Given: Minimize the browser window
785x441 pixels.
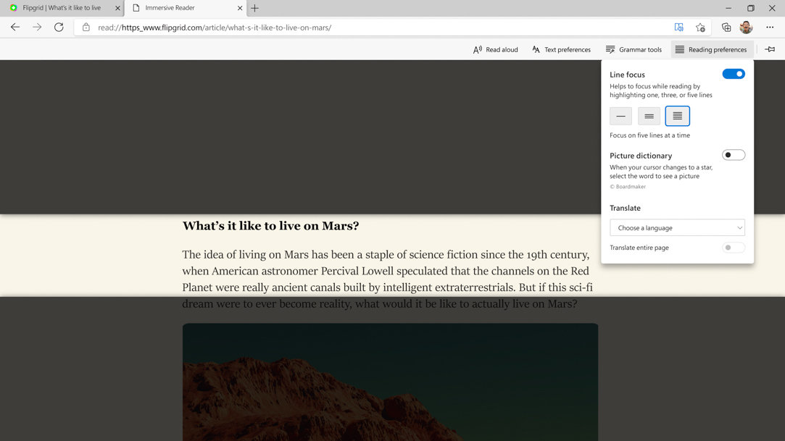Looking at the screenshot, I should (x=728, y=8).
